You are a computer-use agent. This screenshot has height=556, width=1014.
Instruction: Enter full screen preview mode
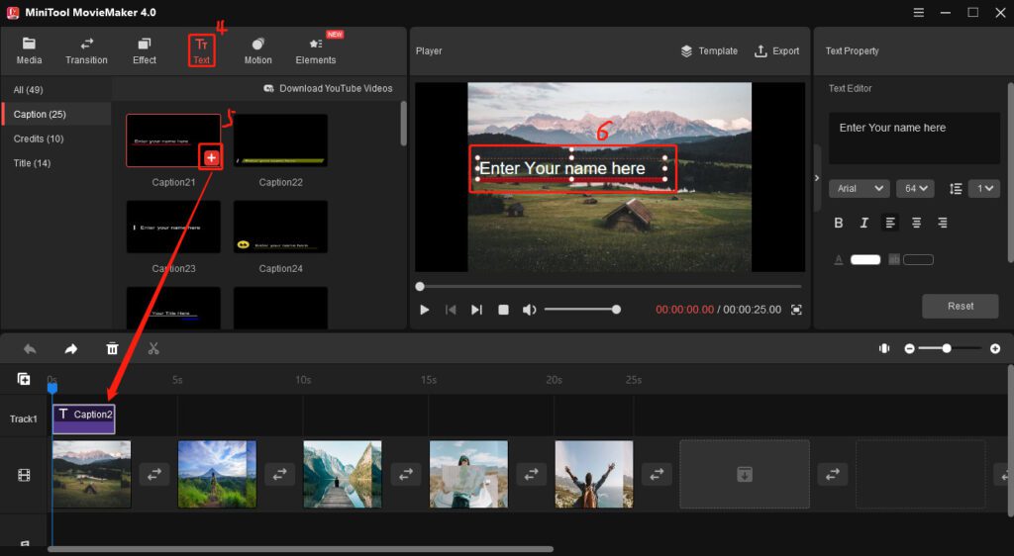tap(796, 310)
